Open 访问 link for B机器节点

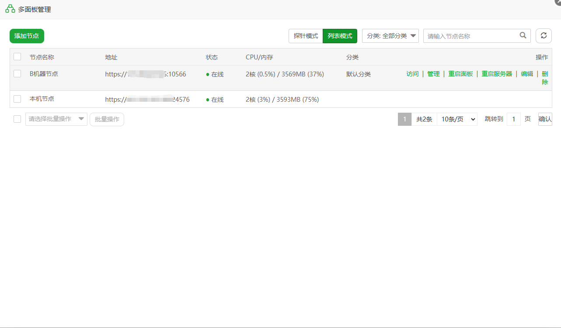click(412, 74)
